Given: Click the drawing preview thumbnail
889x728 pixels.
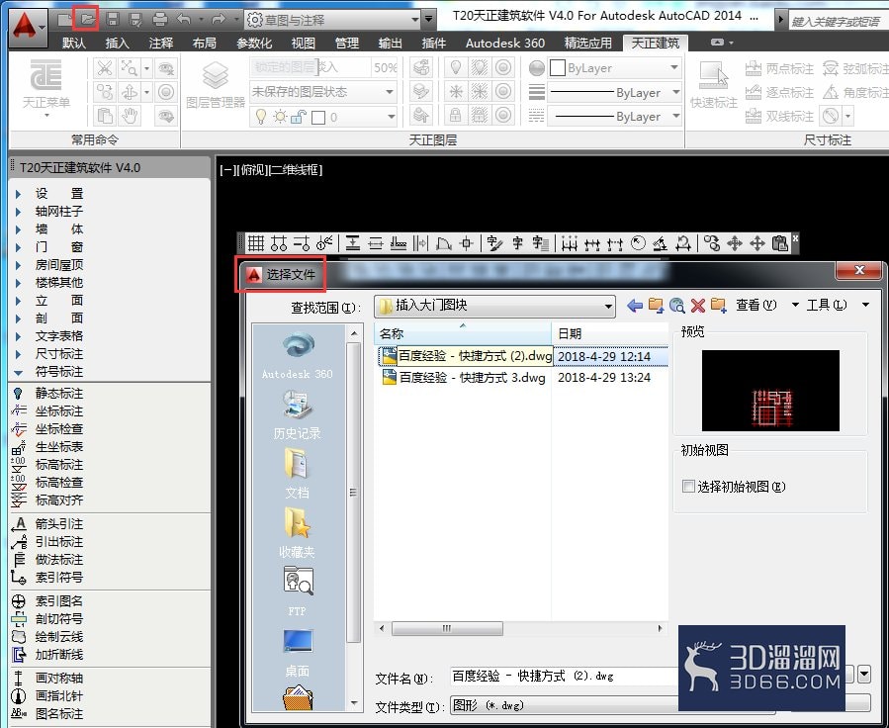Looking at the screenshot, I should click(770, 391).
